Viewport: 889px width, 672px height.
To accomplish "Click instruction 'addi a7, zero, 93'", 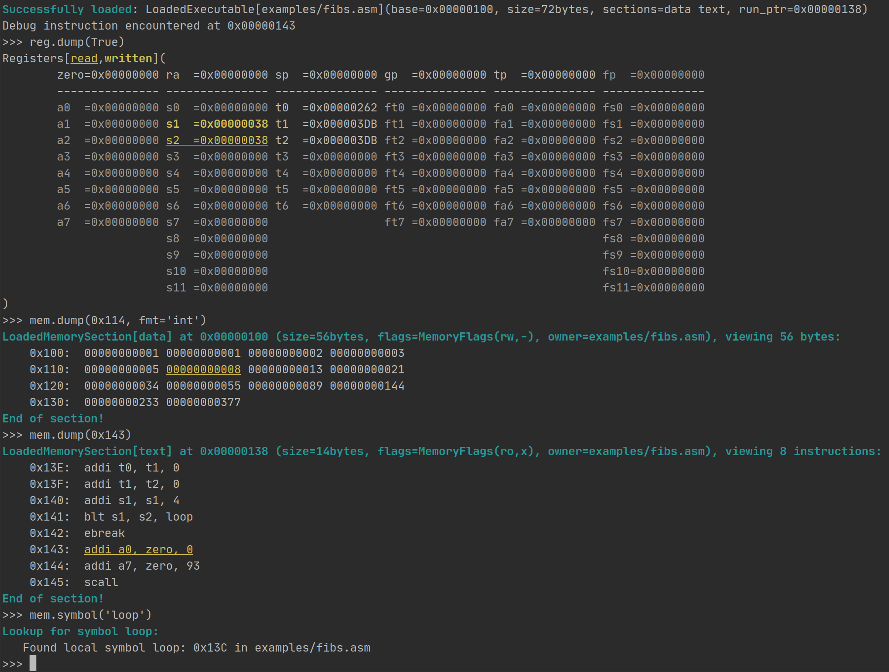I will click(x=142, y=566).
